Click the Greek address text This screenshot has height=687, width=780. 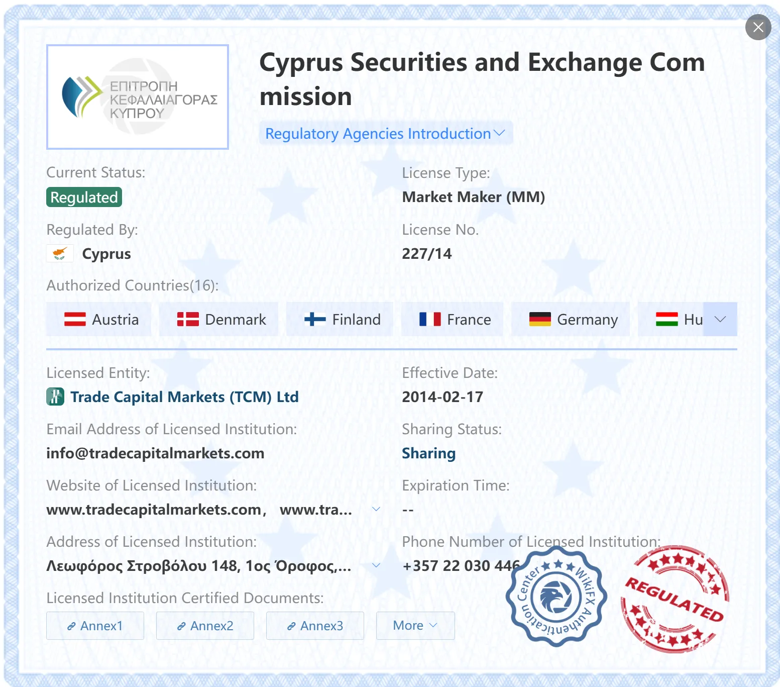tap(199, 565)
